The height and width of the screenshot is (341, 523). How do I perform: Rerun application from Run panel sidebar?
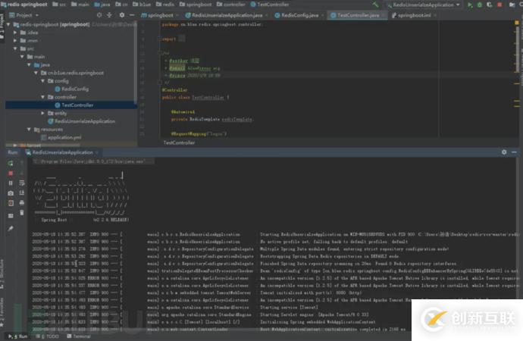(11, 162)
